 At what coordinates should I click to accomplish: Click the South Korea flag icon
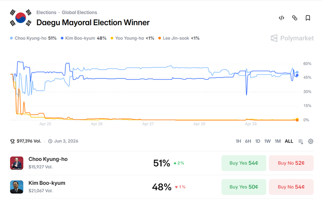[x=21, y=18]
